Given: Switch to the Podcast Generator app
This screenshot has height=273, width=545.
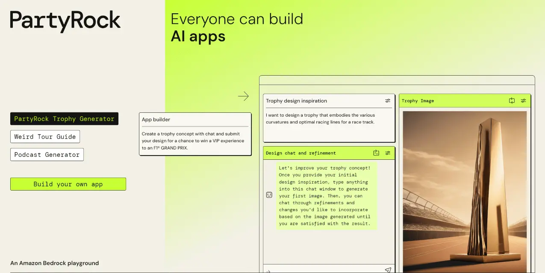Looking at the screenshot, I should coord(47,154).
